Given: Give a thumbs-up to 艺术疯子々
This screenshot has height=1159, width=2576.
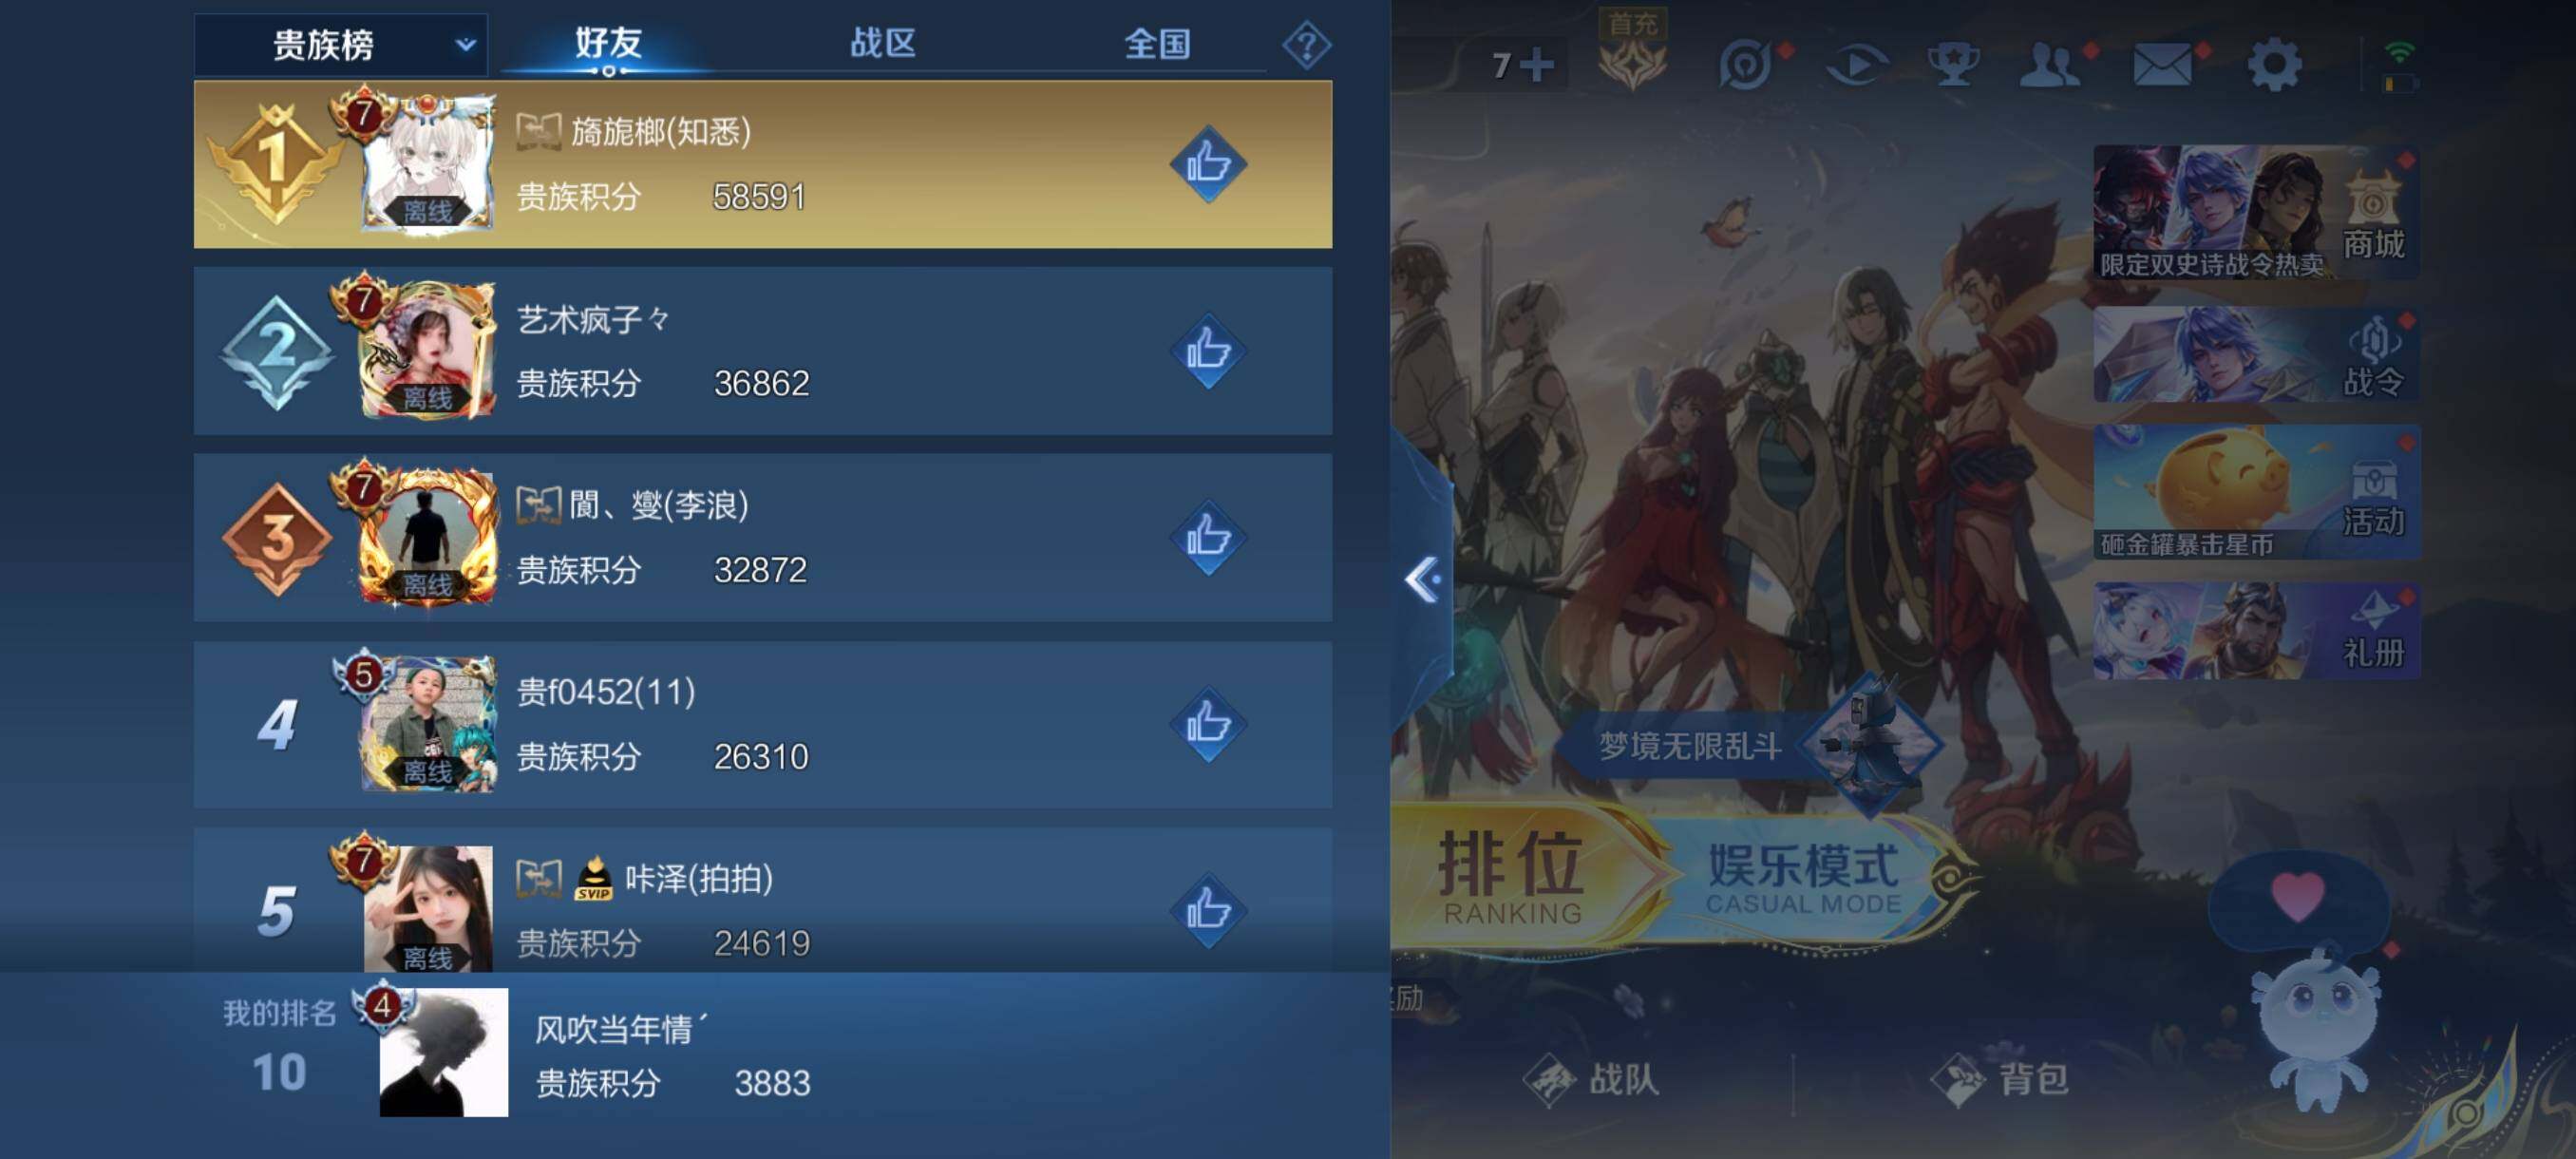Looking at the screenshot, I should (1208, 351).
